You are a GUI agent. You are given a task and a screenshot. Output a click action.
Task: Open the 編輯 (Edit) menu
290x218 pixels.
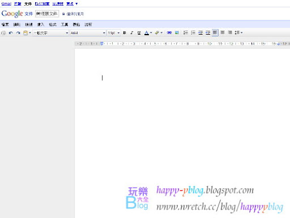(x=17, y=24)
